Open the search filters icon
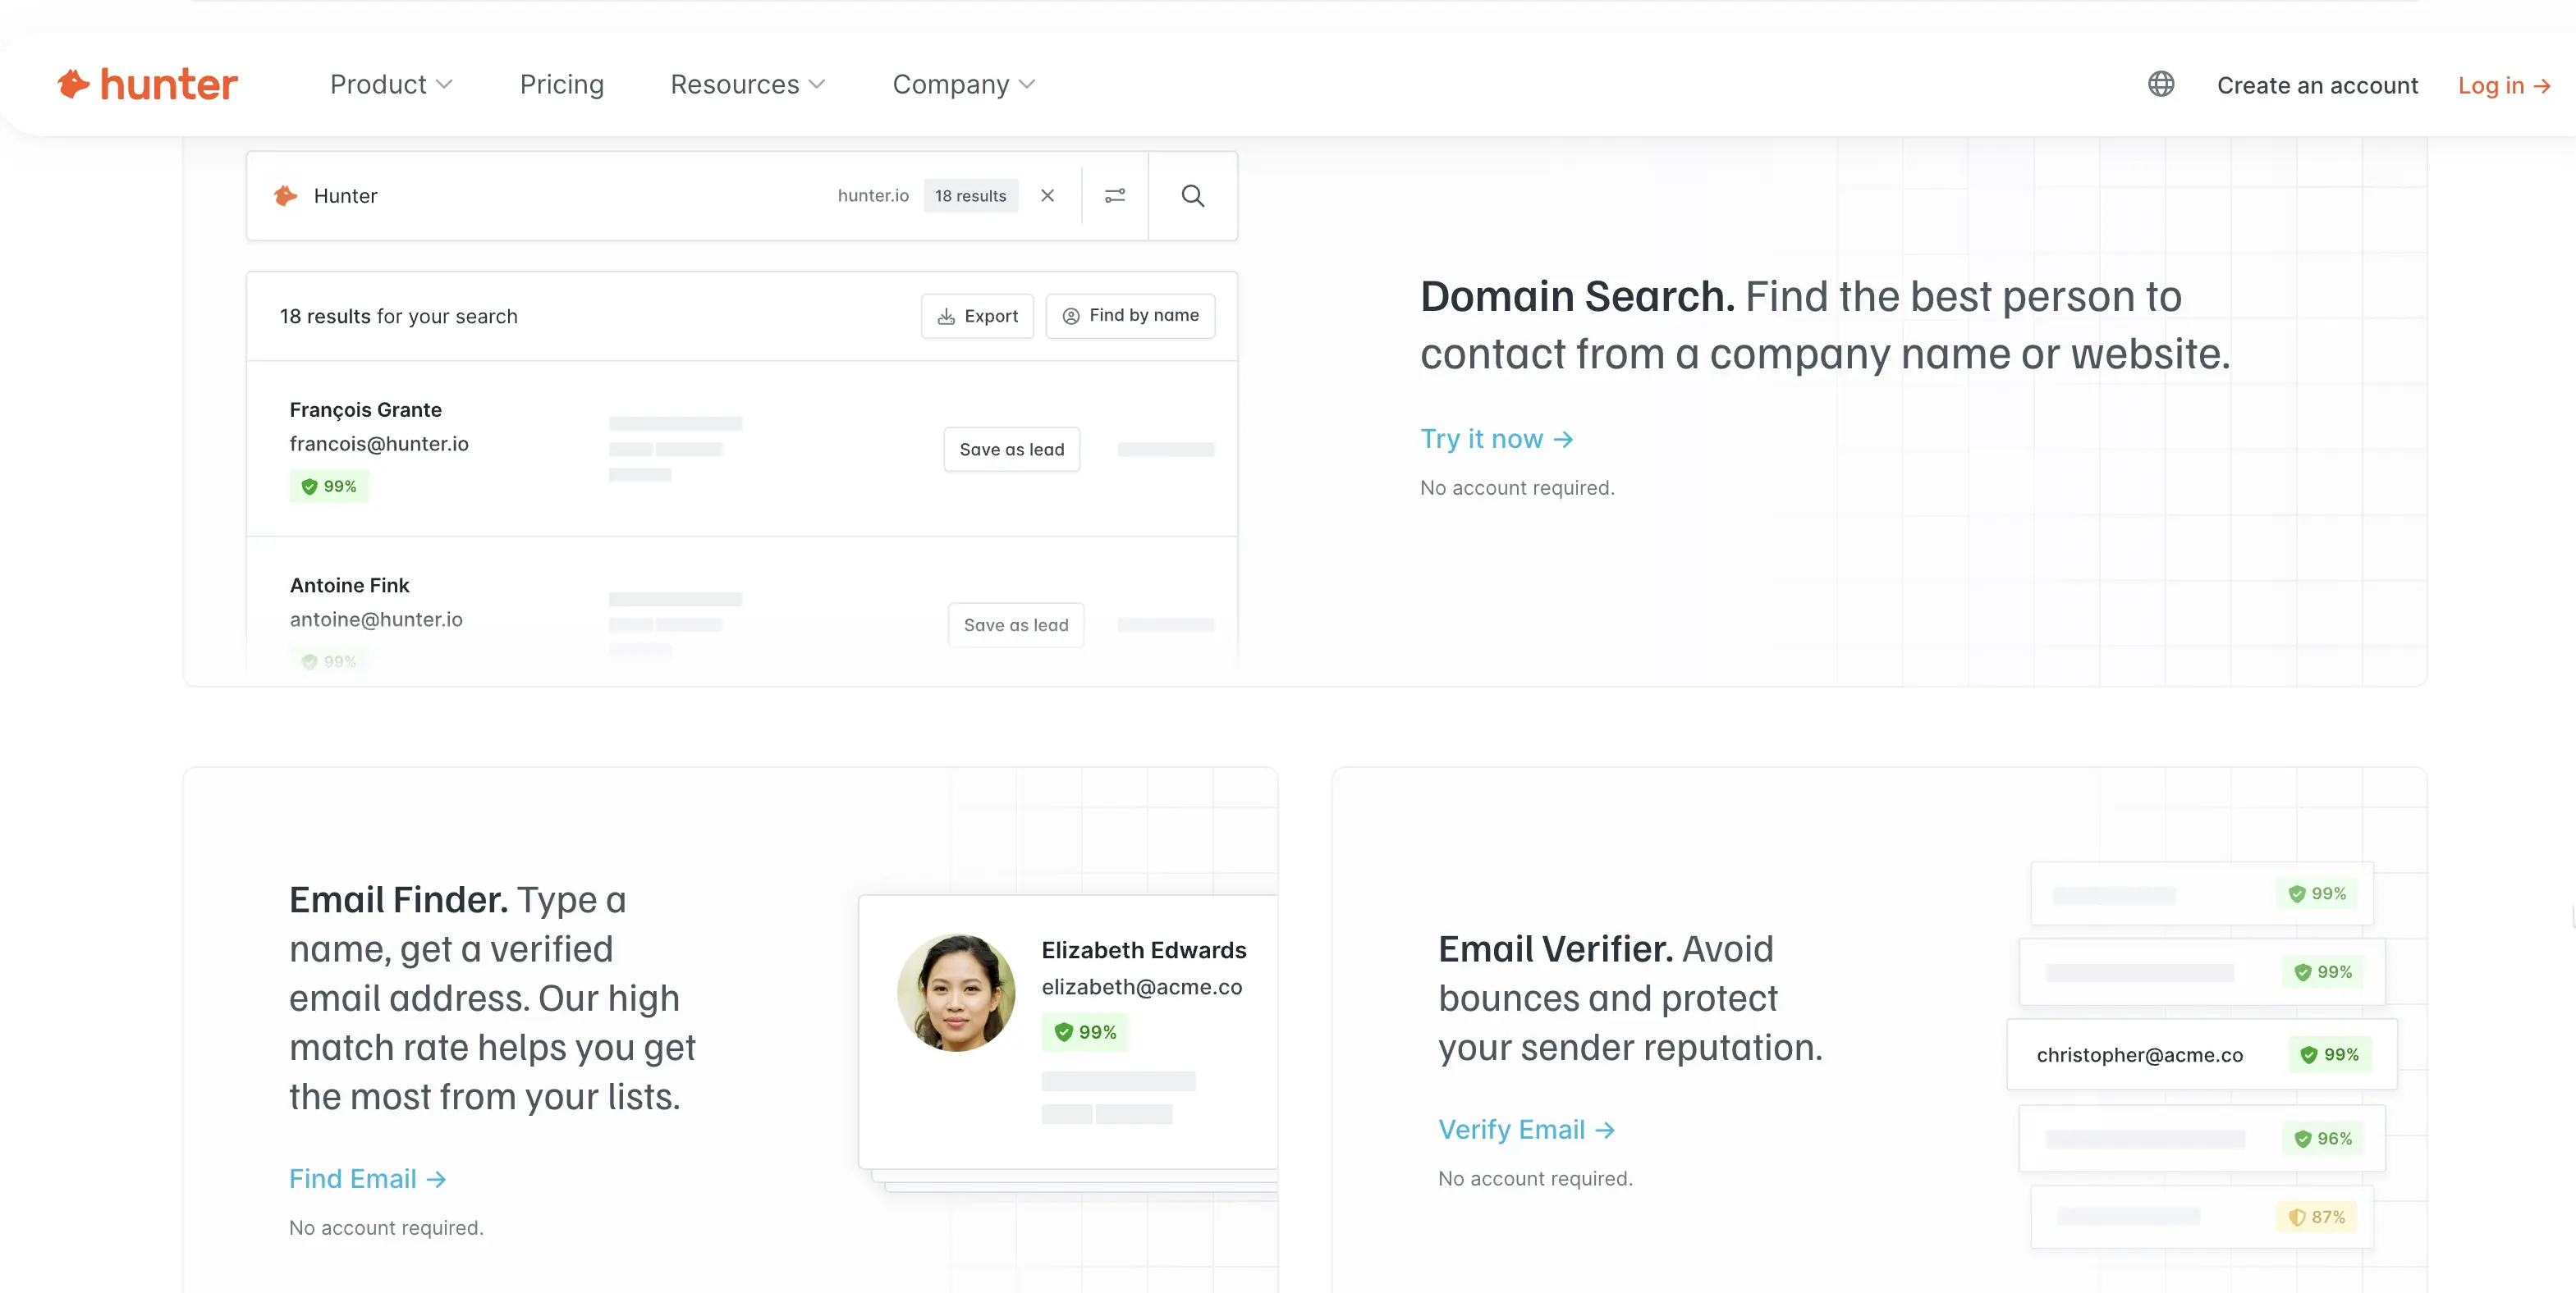The image size is (2576, 1293). coord(1115,196)
